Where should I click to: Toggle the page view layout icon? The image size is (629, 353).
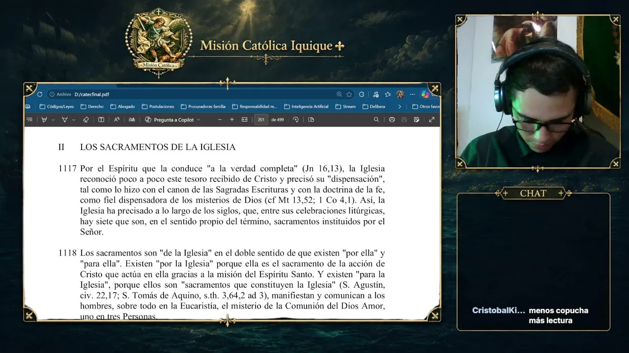coord(311,120)
